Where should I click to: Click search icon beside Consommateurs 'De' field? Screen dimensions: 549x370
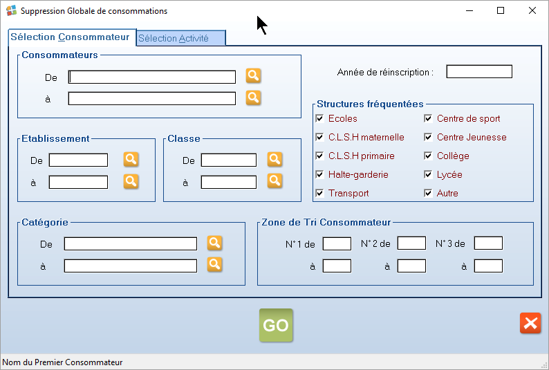pyautogui.click(x=254, y=76)
